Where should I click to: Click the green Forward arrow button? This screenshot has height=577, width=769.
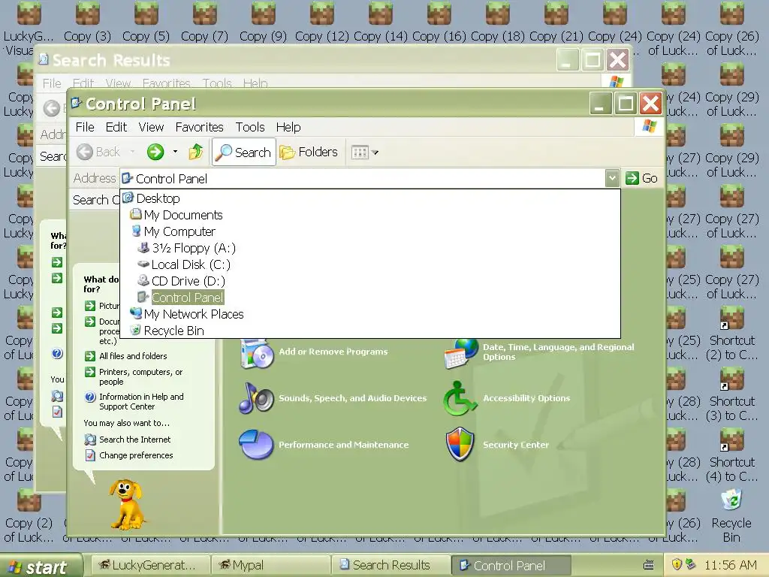point(155,152)
